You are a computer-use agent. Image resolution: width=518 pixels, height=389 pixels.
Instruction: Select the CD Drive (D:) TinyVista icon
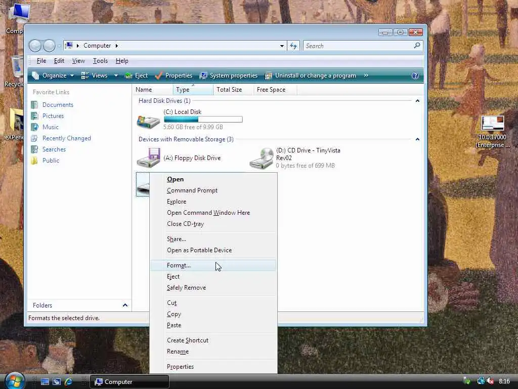click(262, 159)
